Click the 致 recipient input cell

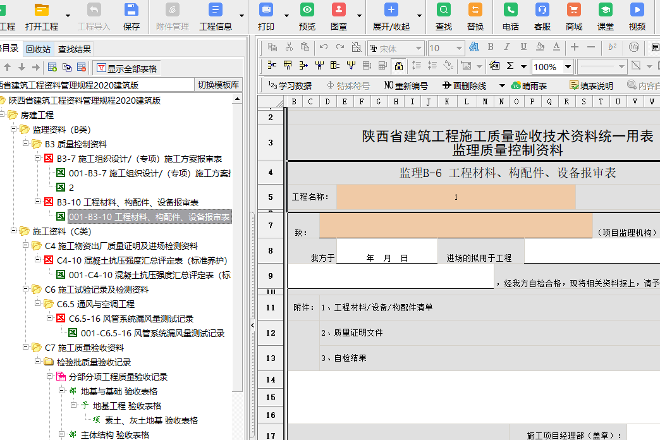456,226
